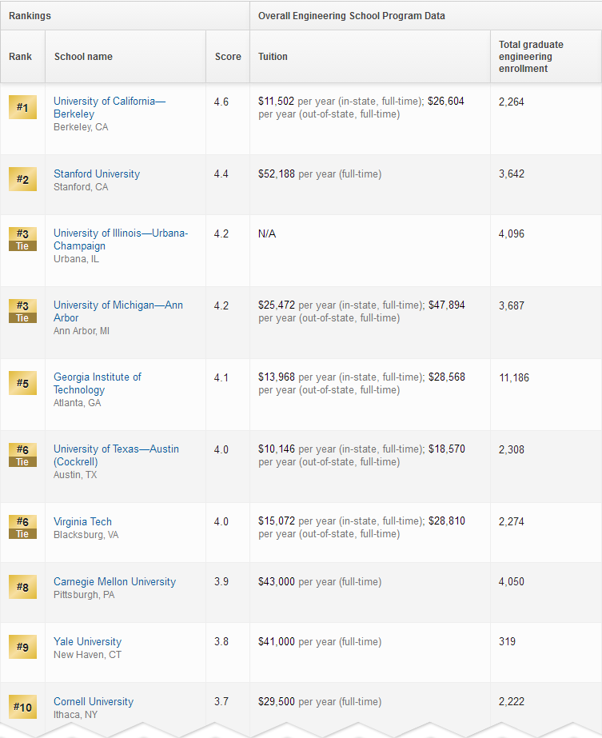The width and height of the screenshot is (602, 738).
Task: Open the Virginia Tech school link
Action: click(x=82, y=521)
